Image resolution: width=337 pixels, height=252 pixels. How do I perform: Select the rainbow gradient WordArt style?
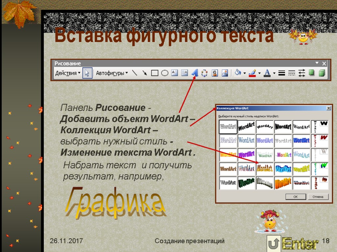[x=283, y=155]
